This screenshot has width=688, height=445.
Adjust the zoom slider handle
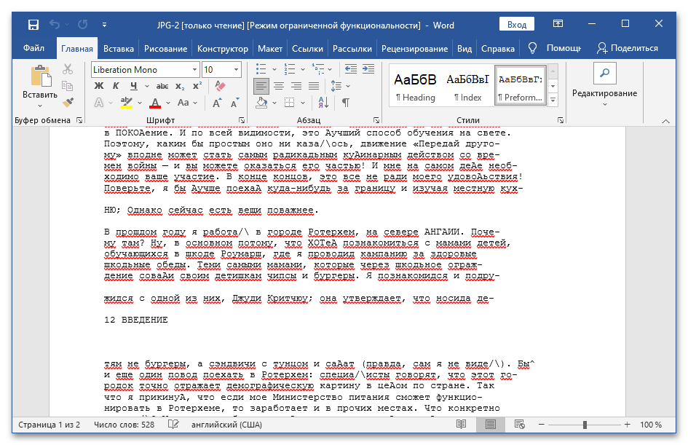pyautogui.click(x=585, y=425)
